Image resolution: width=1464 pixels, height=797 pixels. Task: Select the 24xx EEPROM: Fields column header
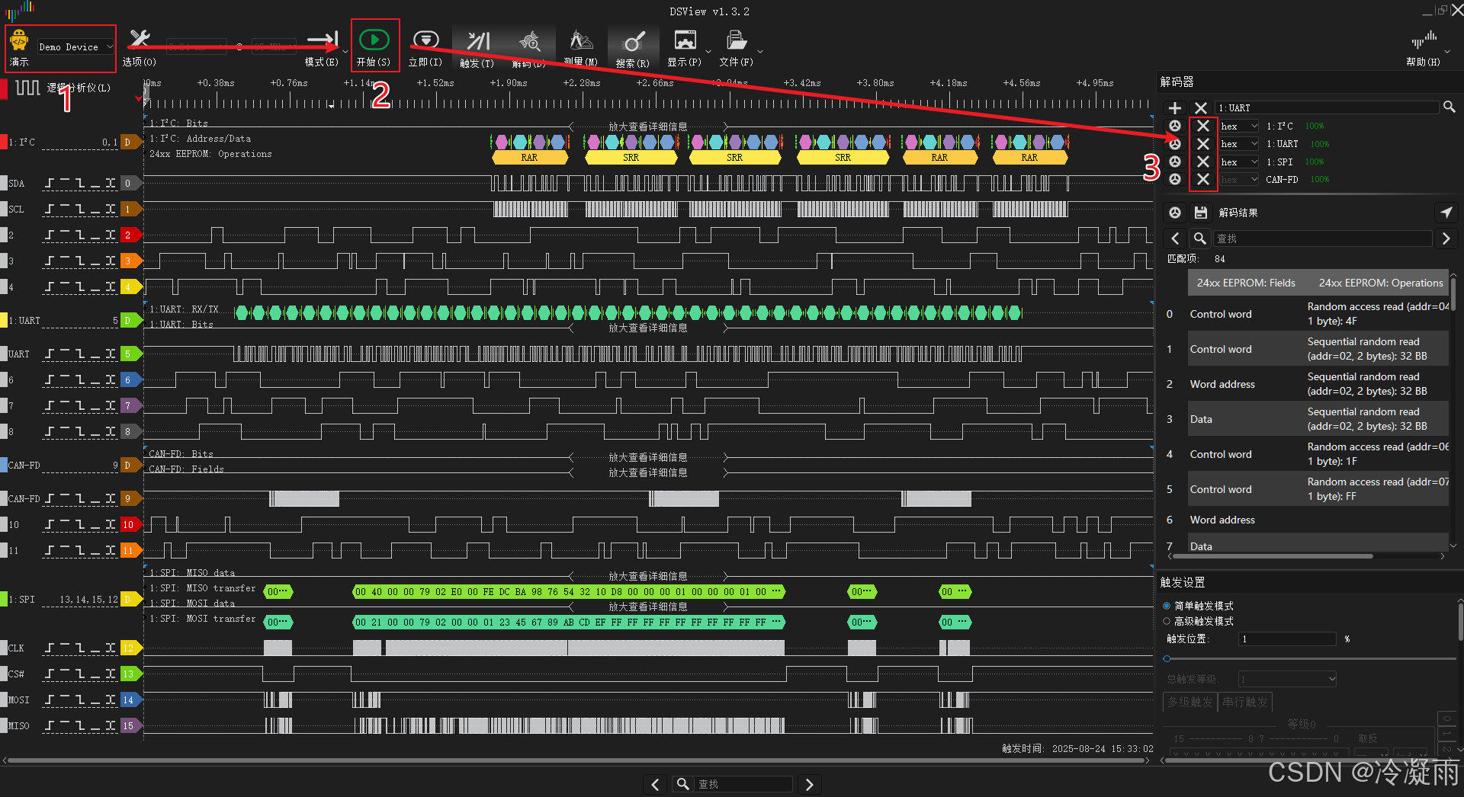[x=1246, y=283]
